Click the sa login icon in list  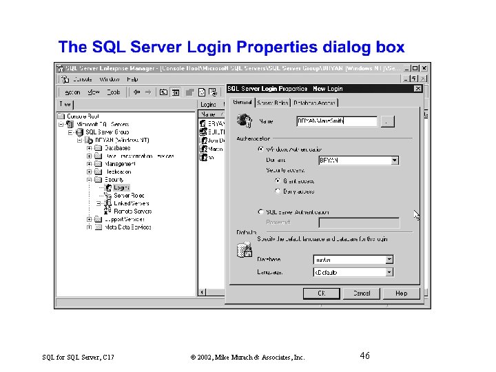click(x=203, y=157)
